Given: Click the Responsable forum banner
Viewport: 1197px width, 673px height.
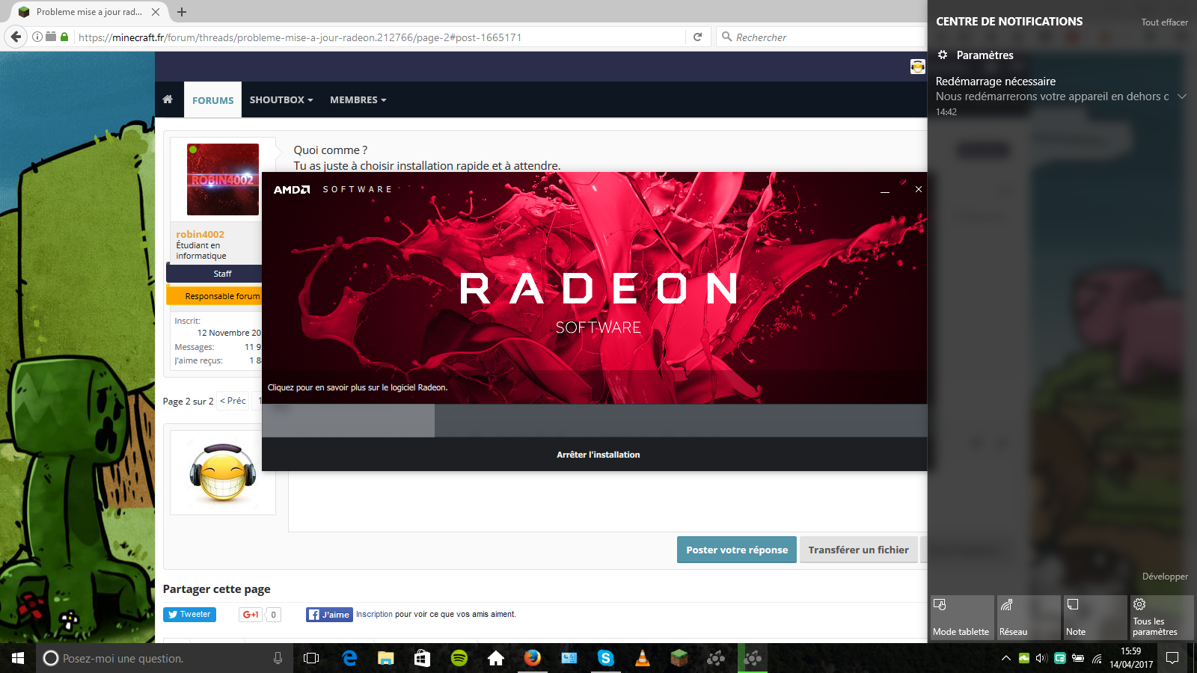Looking at the screenshot, I should 214,296.
